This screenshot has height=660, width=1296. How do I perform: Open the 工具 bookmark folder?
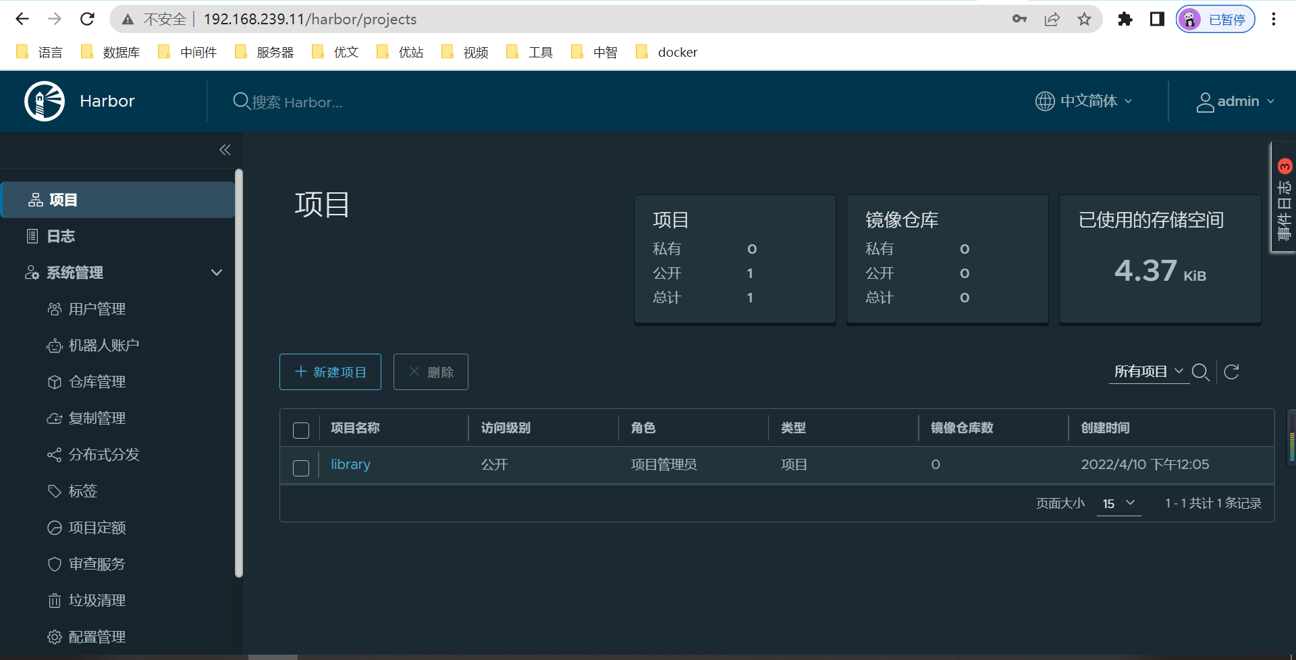point(530,52)
